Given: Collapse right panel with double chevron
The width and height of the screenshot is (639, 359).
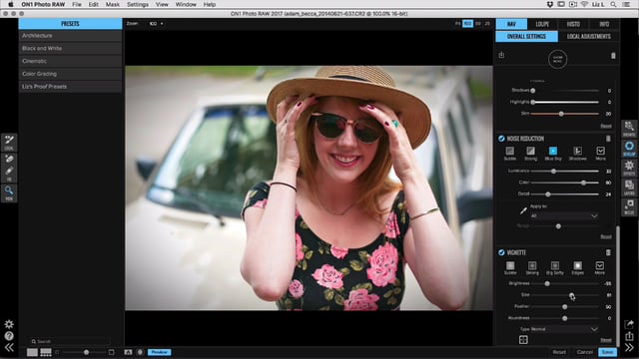Looking at the screenshot, I should coord(629,347).
